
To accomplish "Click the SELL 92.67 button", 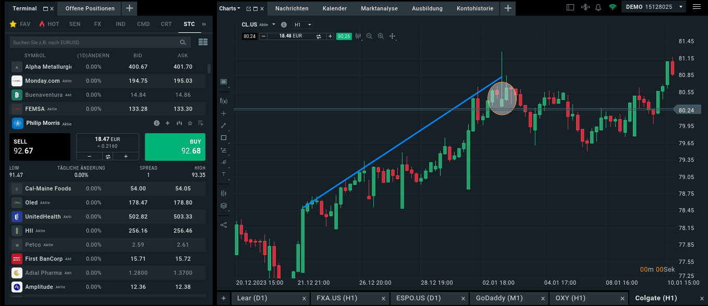I will click(41, 146).
